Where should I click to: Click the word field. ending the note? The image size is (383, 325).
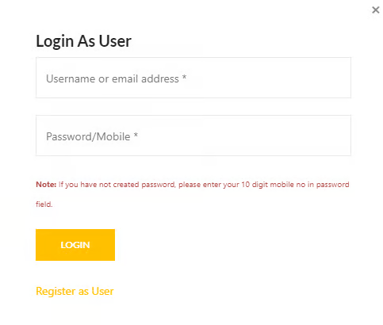tap(44, 205)
